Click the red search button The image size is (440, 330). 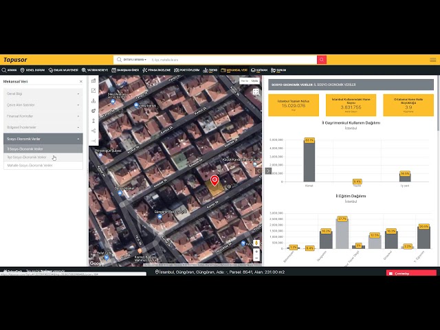point(322,60)
